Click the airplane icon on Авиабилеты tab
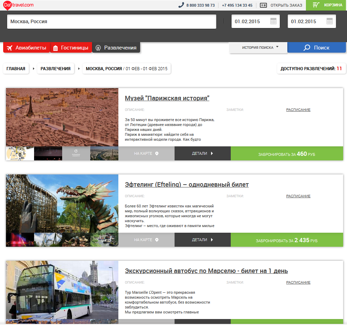Viewport: 347px width, 325px height. [9, 48]
